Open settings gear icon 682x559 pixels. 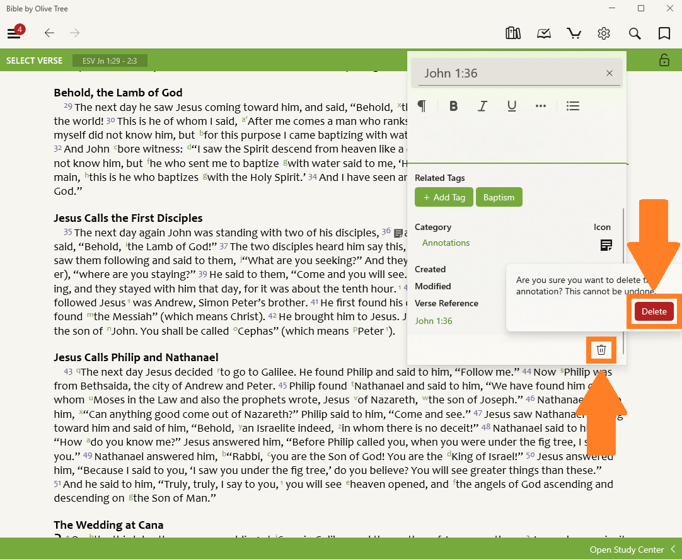point(604,33)
